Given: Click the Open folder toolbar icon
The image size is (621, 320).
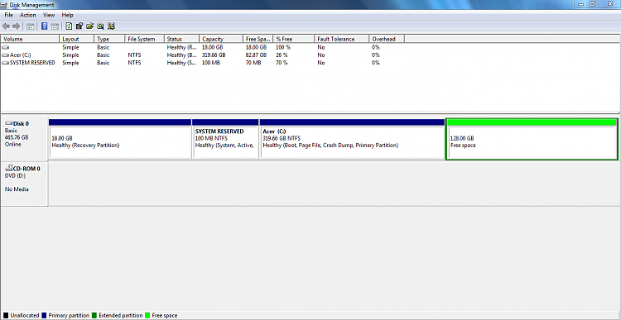Looking at the screenshot, I should click(x=90, y=26).
